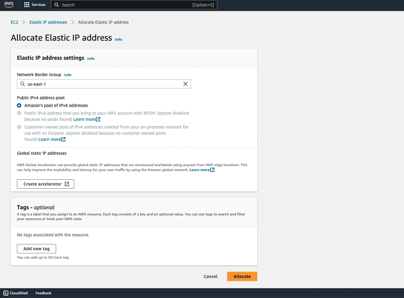Click the magnifier icon in the top search bar
This screenshot has width=404, height=298.
click(x=56, y=5)
